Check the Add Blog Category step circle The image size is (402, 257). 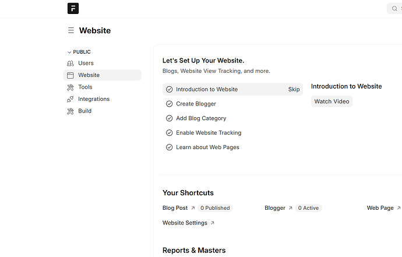coord(169,118)
